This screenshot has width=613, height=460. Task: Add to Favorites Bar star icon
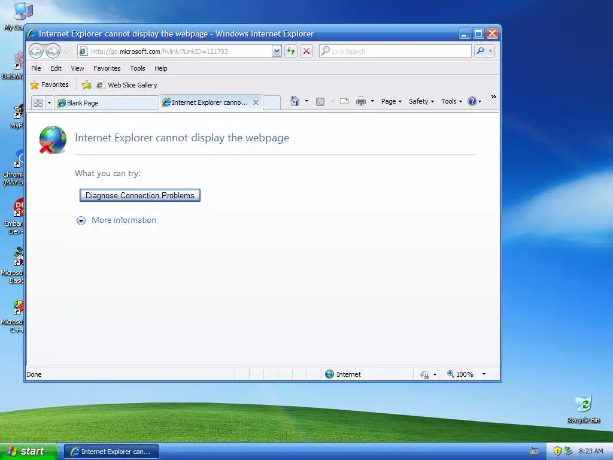[x=86, y=85]
